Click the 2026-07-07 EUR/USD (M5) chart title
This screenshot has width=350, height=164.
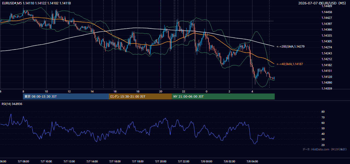[322, 3]
